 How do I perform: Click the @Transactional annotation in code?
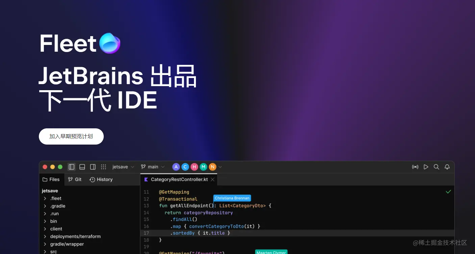178,199
